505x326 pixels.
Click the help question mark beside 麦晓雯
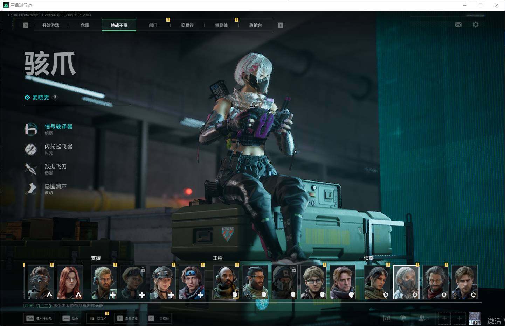tap(55, 98)
